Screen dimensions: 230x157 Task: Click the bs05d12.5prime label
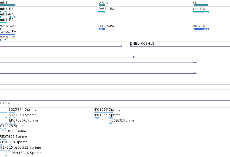click(x=27, y=148)
